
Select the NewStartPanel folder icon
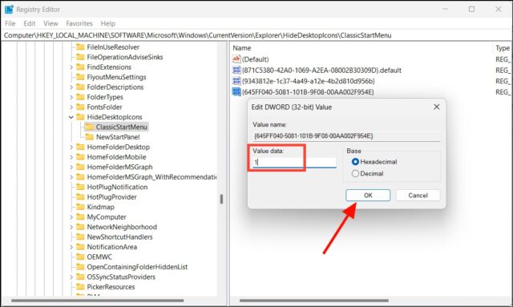(89, 137)
